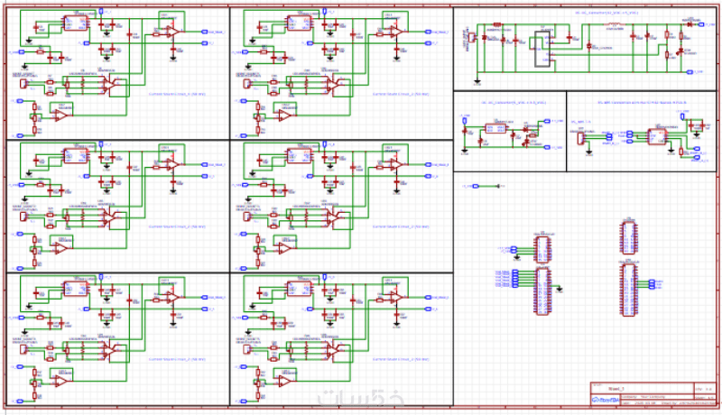Select the tallest pin header beside the three blue ports
This screenshot has width=722, height=415.
629,290
